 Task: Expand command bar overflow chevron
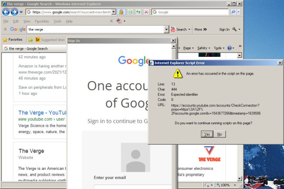tap(240, 46)
